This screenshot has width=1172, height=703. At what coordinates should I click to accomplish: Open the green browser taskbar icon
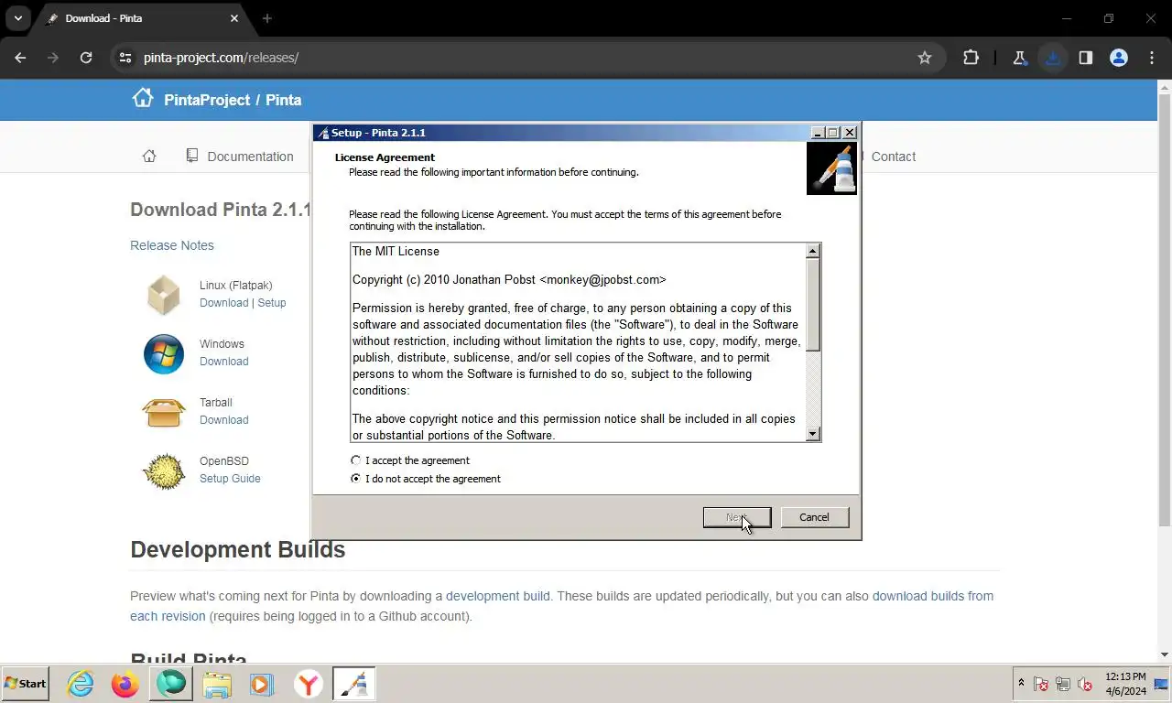point(171,684)
